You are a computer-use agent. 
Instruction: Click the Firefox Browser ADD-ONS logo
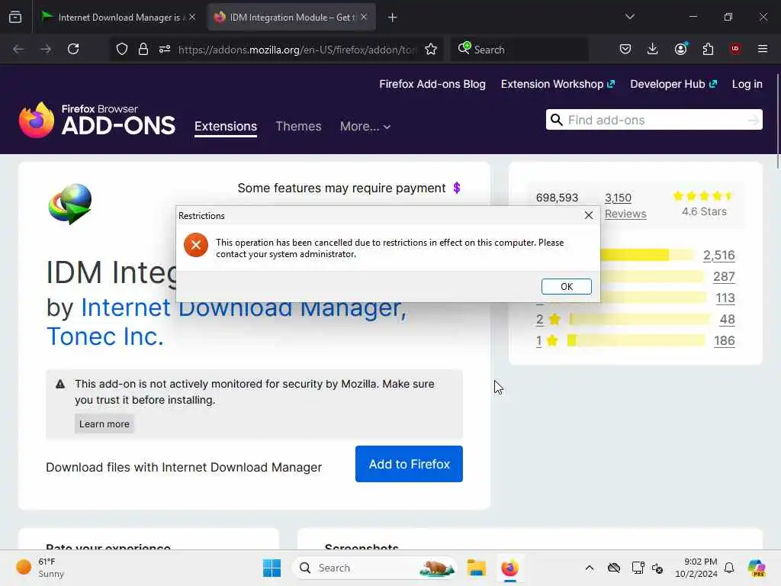click(x=97, y=120)
